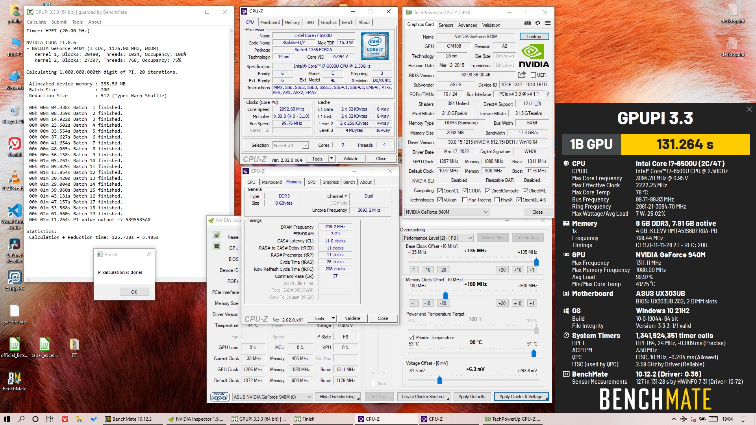Switch to SPD tab in lower CPU-Z
This screenshot has height=425, width=756.
click(311, 182)
